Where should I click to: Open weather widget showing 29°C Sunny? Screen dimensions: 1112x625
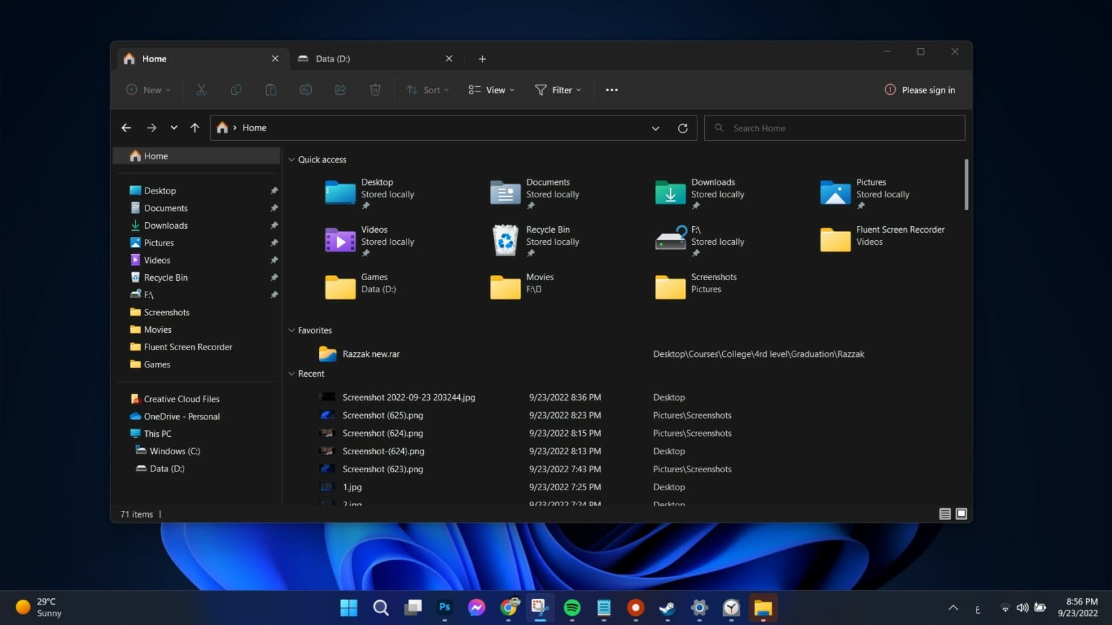39,608
